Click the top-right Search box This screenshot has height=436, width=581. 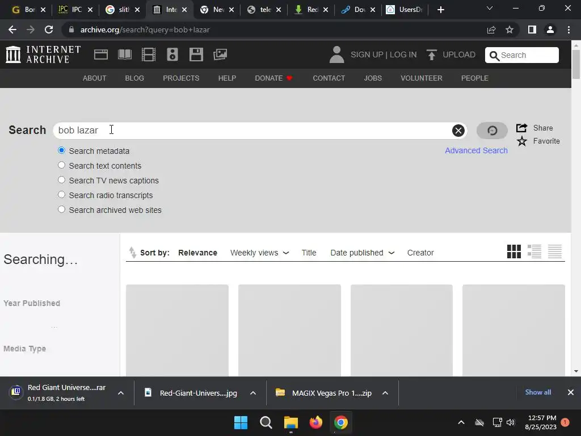click(x=522, y=55)
